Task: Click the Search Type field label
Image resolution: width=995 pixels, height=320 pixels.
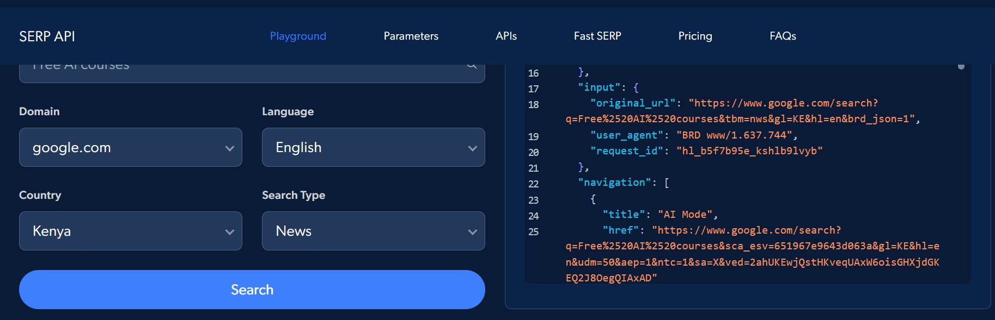Action: (x=294, y=195)
